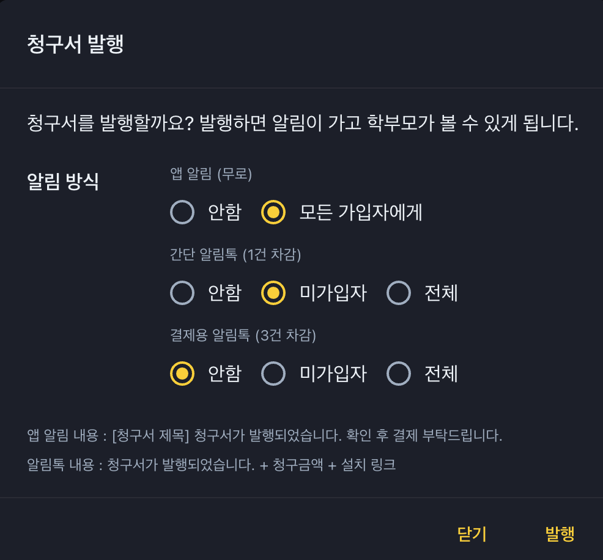This screenshot has height=560, width=603.
Task: Click the 닫기 button to dismiss the dialog
Action: click(472, 534)
